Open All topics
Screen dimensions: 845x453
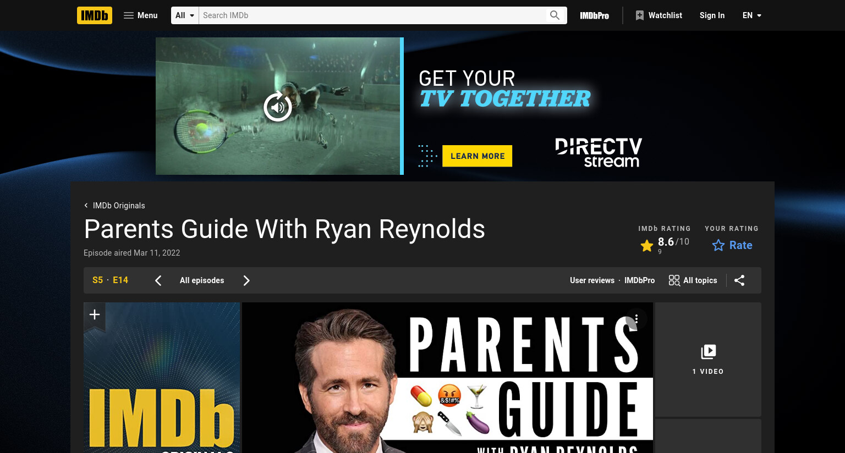point(693,280)
